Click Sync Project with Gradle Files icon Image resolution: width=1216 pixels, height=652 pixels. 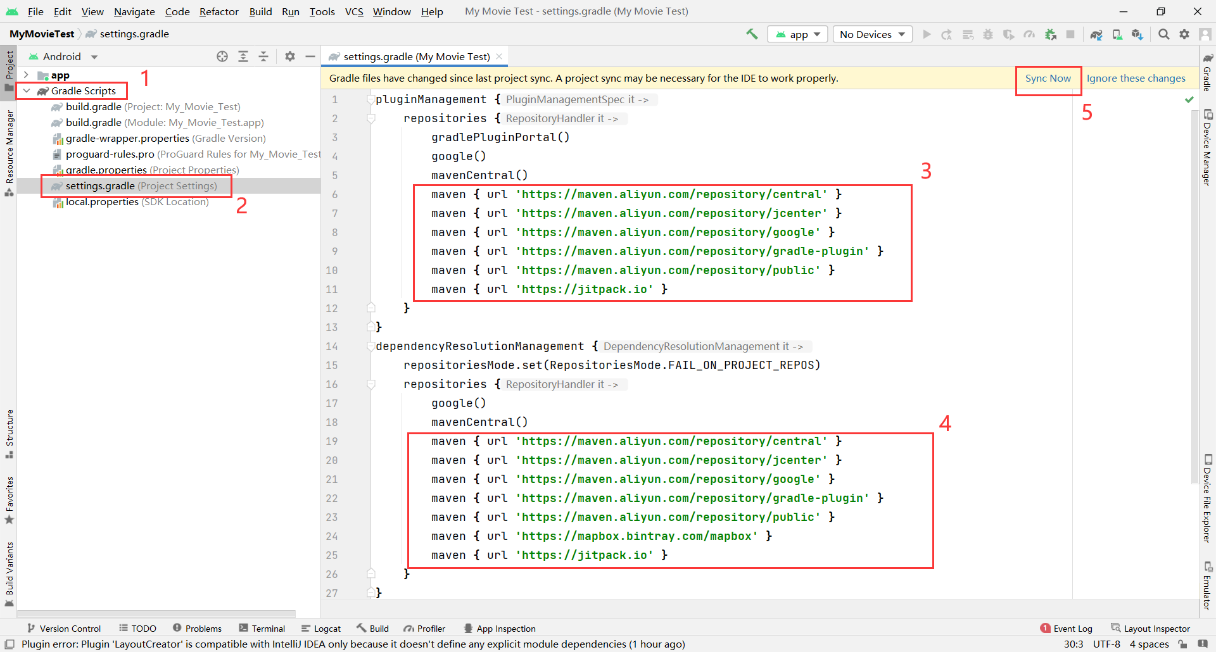click(1096, 34)
